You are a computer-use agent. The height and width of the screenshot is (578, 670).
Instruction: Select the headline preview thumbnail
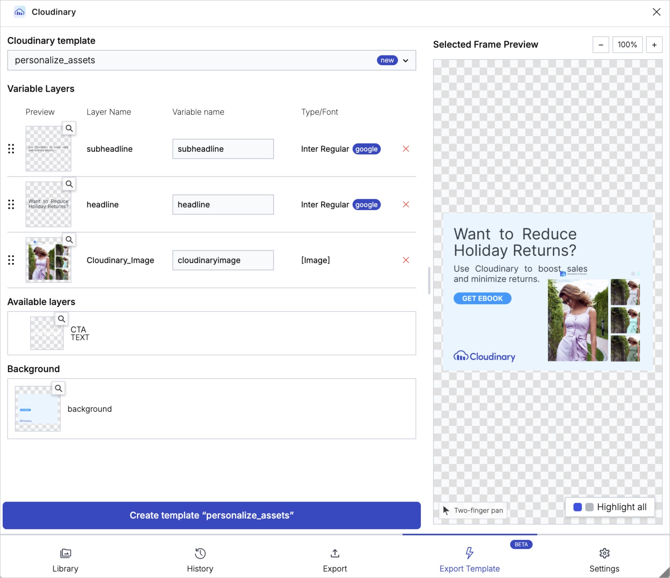tap(48, 205)
